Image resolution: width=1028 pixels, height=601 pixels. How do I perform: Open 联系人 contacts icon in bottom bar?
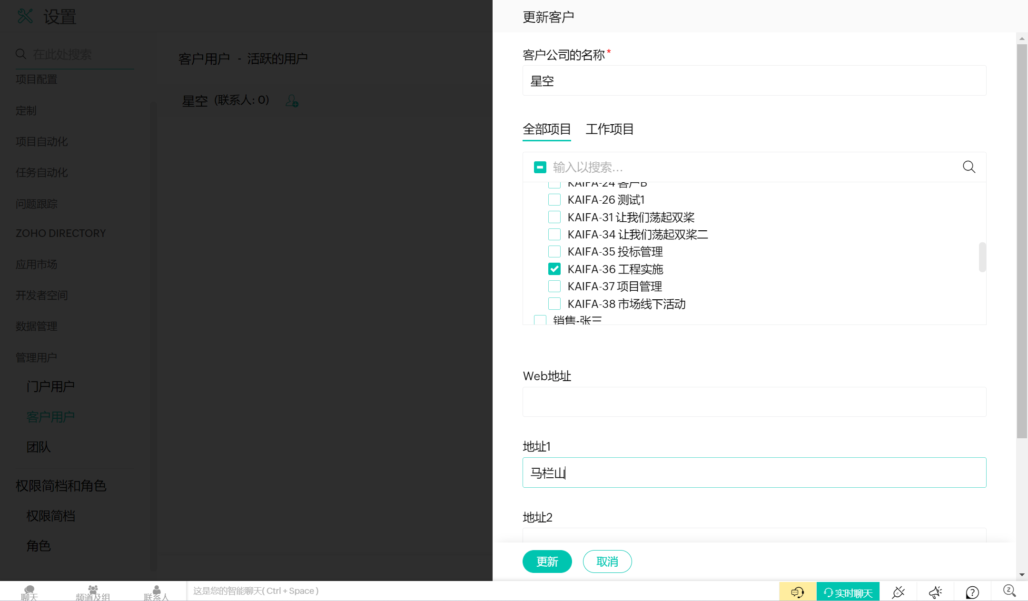(156, 592)
